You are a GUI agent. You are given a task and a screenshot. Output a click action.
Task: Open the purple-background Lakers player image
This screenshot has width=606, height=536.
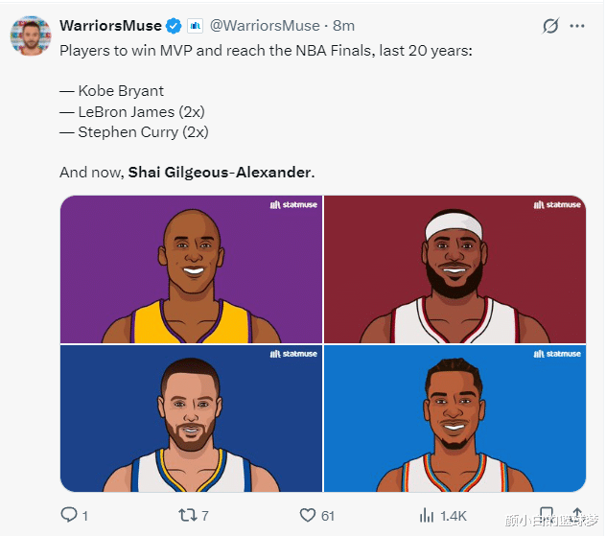(x=192, y=269)
